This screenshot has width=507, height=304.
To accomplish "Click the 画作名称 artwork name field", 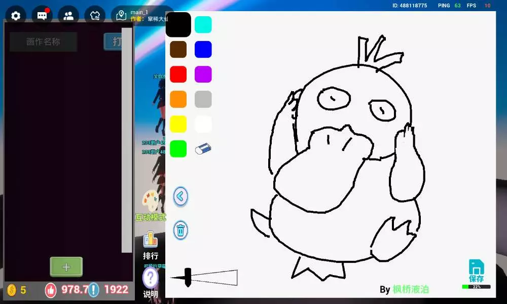I will point(43,42).
